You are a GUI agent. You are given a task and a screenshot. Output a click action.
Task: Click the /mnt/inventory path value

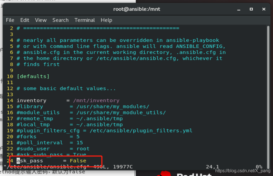[x=96, y=101]
